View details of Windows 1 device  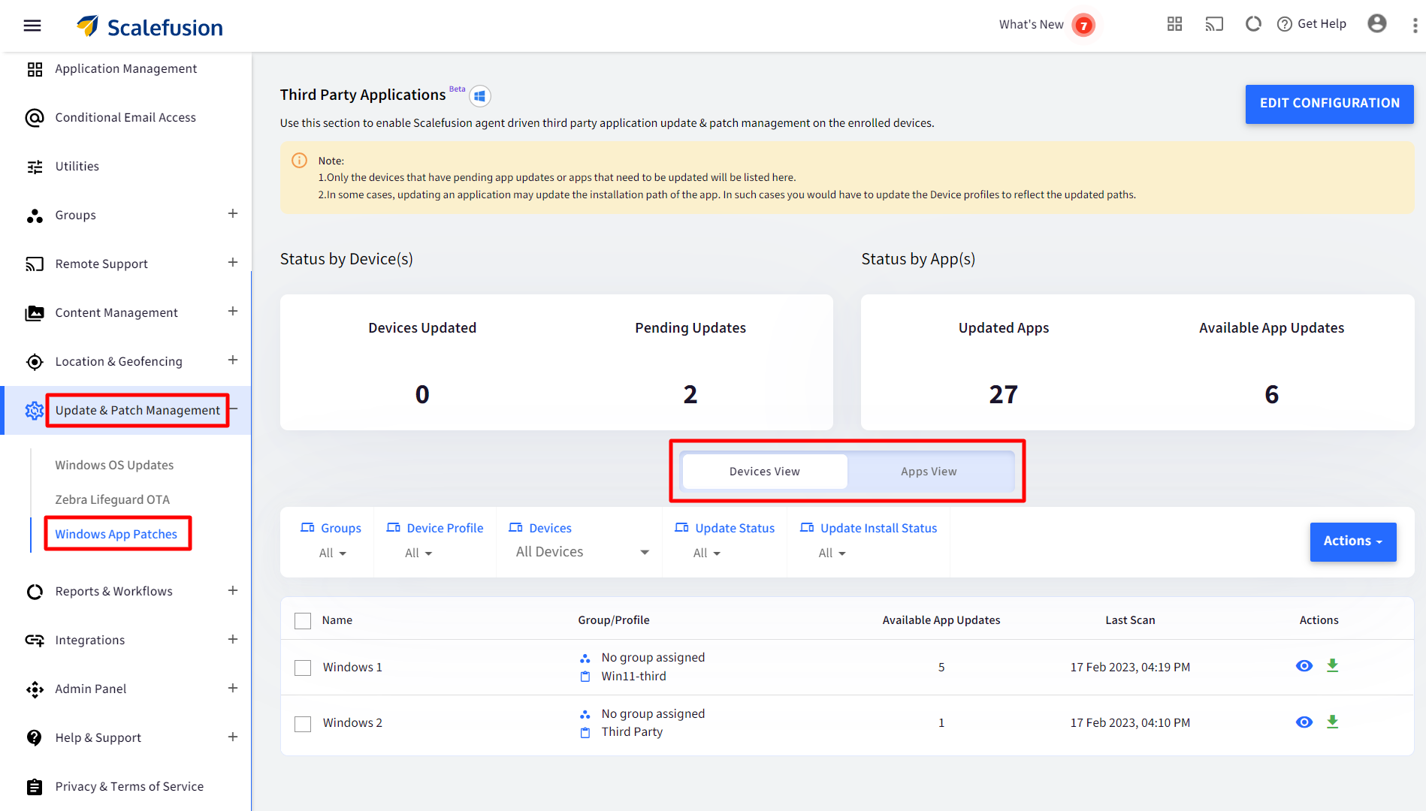[1304, 666]
